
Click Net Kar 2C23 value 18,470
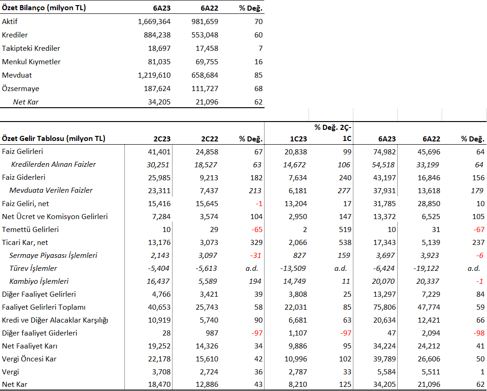click(159, 385)
